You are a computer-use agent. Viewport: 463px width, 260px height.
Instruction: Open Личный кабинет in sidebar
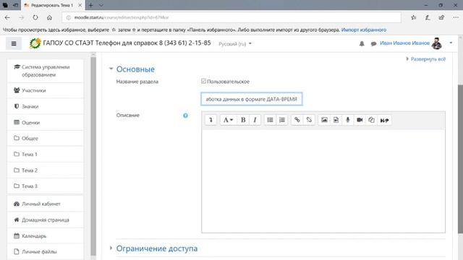coord(46,204)
